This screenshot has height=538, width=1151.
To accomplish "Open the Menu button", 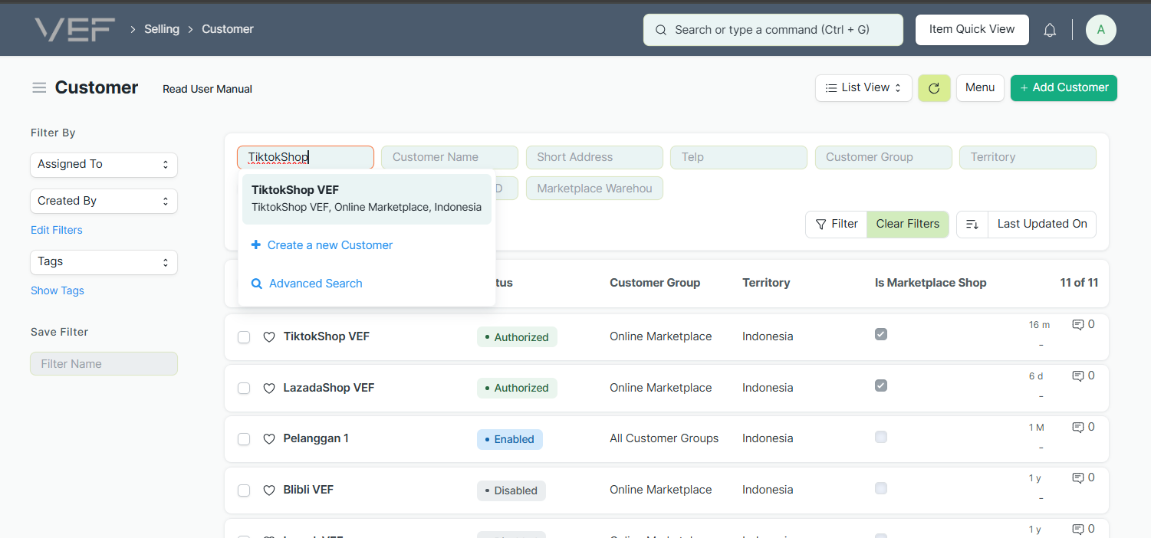I will [x=980, y=88].
